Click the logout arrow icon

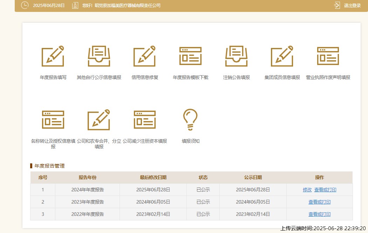coord(337,5)
